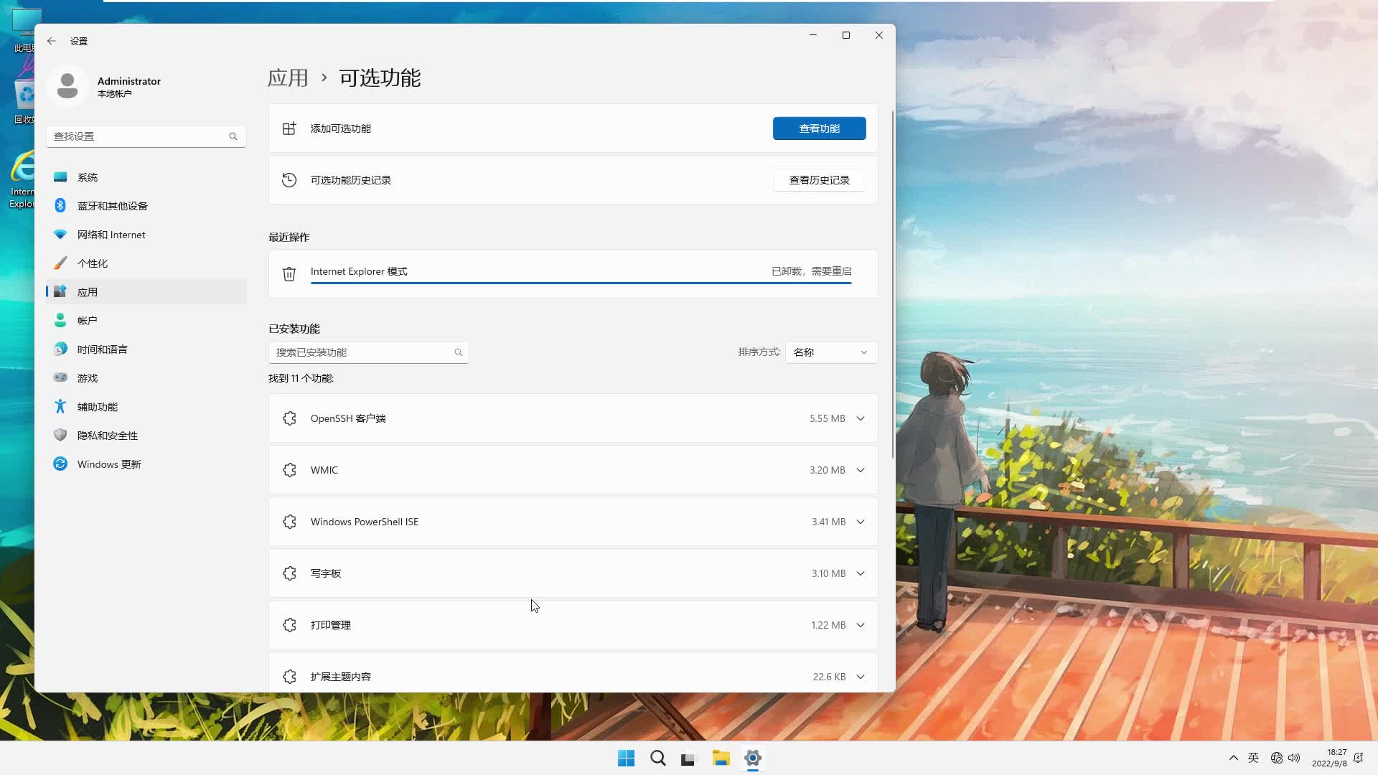Image resolution: width=1378 pixels, height=775 pixels.
Task: Click the search magnifier in 查找设置
Action: click(233, 136)
